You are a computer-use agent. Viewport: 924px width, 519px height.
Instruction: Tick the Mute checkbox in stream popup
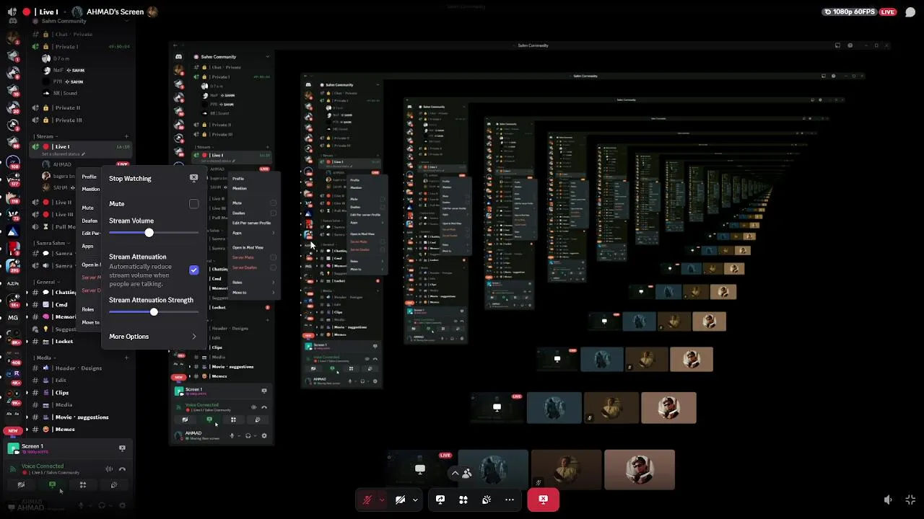[x=193, y=204]
